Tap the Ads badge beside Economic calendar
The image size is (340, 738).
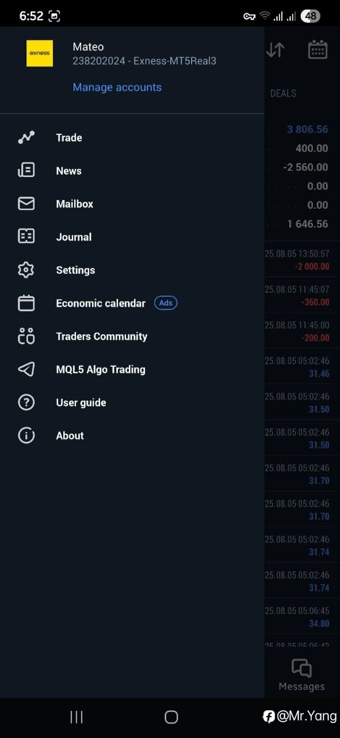tap(166, 303)
